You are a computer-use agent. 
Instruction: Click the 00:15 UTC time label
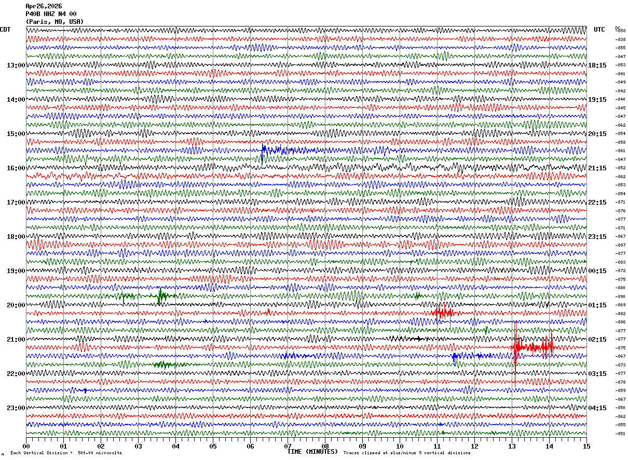(x=597, y=271)
